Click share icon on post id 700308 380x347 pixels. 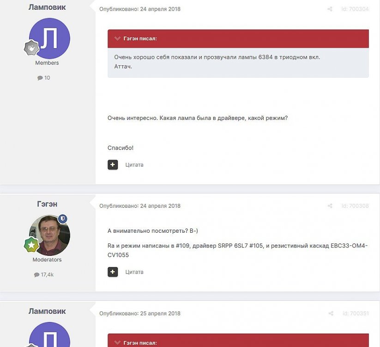tap(330, 206)
